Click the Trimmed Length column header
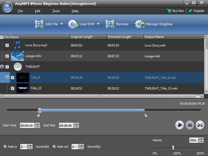Image resolution: width=208 pixels, height=156 pixels. point(125,37)
